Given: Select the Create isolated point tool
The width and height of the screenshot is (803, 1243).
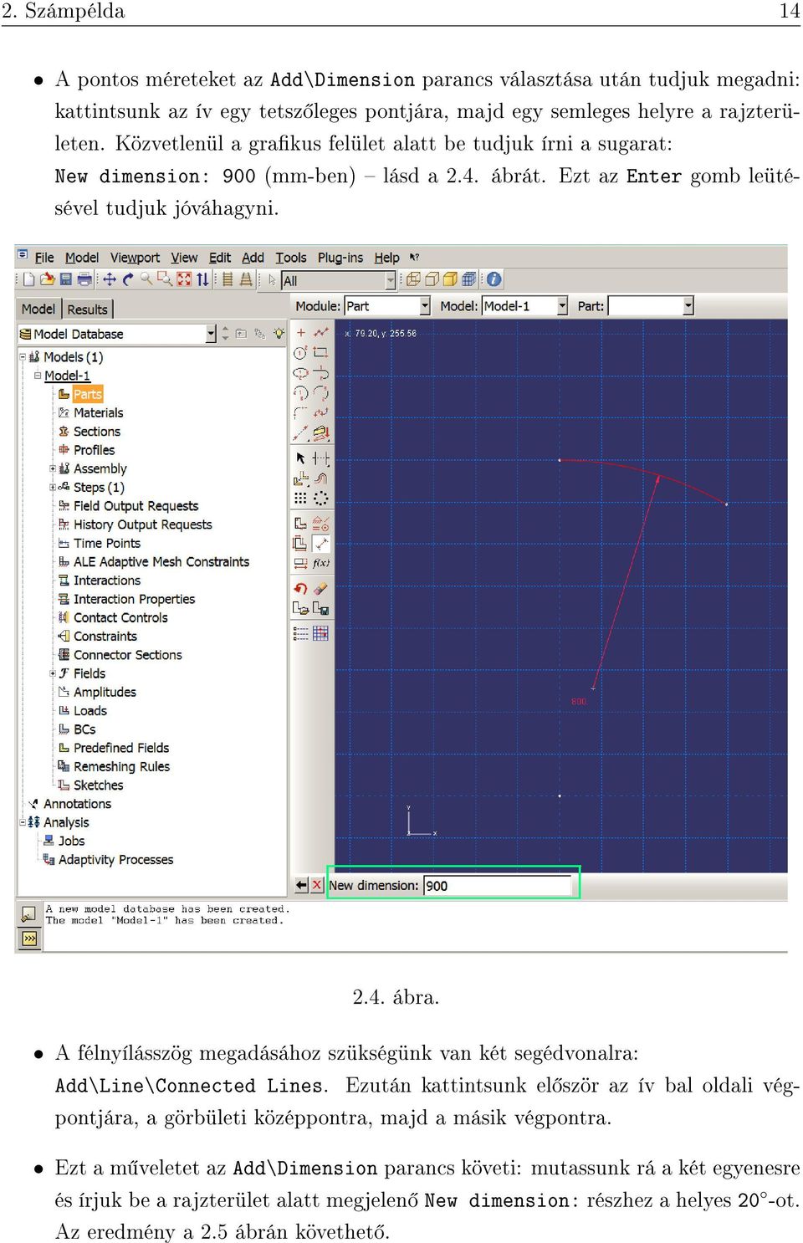Looking at the screenshot, I should tap(301, 333).
